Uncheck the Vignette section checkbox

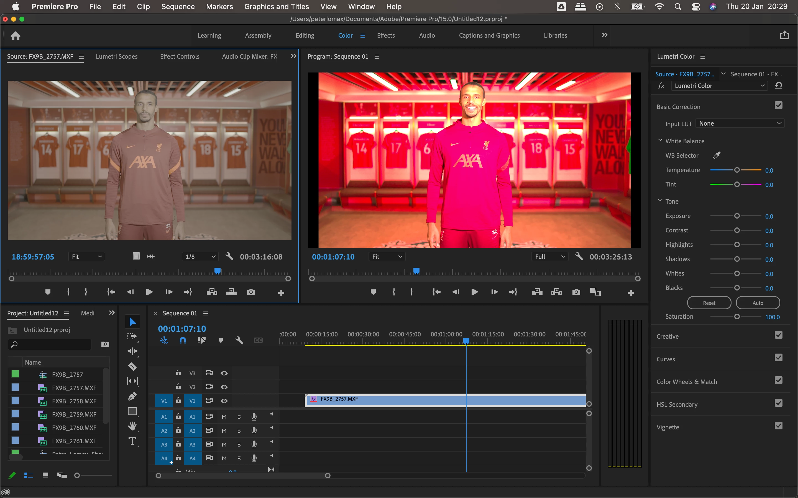click(778, 426)
